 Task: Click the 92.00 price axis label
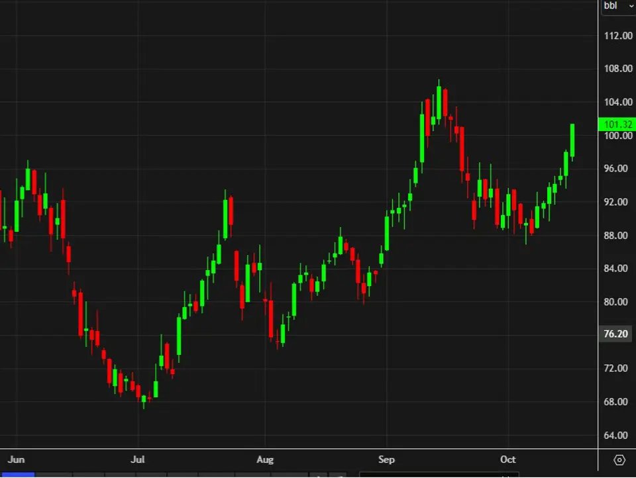click(x=615, y=202)
